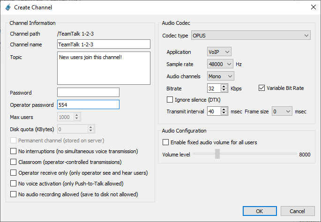Viewport: 321px width, 222px height.
Task: Click the Channel name text field
Action: (x=104, y=44)
